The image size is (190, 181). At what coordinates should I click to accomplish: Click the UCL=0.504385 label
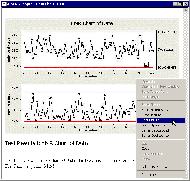coord(167,32)
